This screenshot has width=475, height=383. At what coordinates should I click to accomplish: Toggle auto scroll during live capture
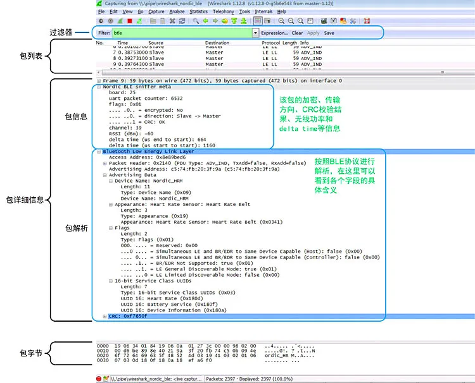tap(267, 21)
